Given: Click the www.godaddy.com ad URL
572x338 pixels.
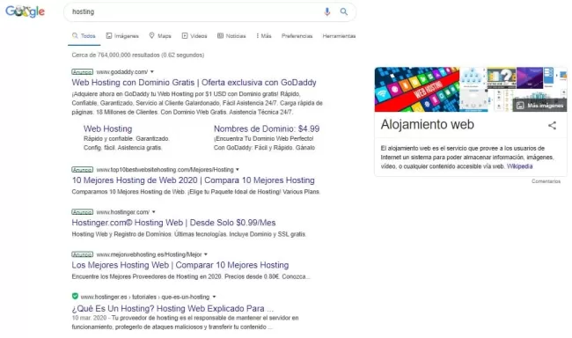Looking at the screenshot, I should point(122,72).
